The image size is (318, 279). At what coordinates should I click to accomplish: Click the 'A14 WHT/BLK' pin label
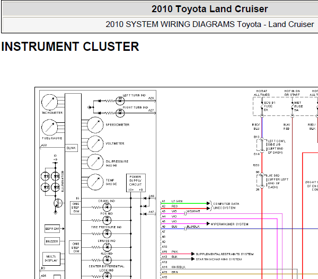174,267
